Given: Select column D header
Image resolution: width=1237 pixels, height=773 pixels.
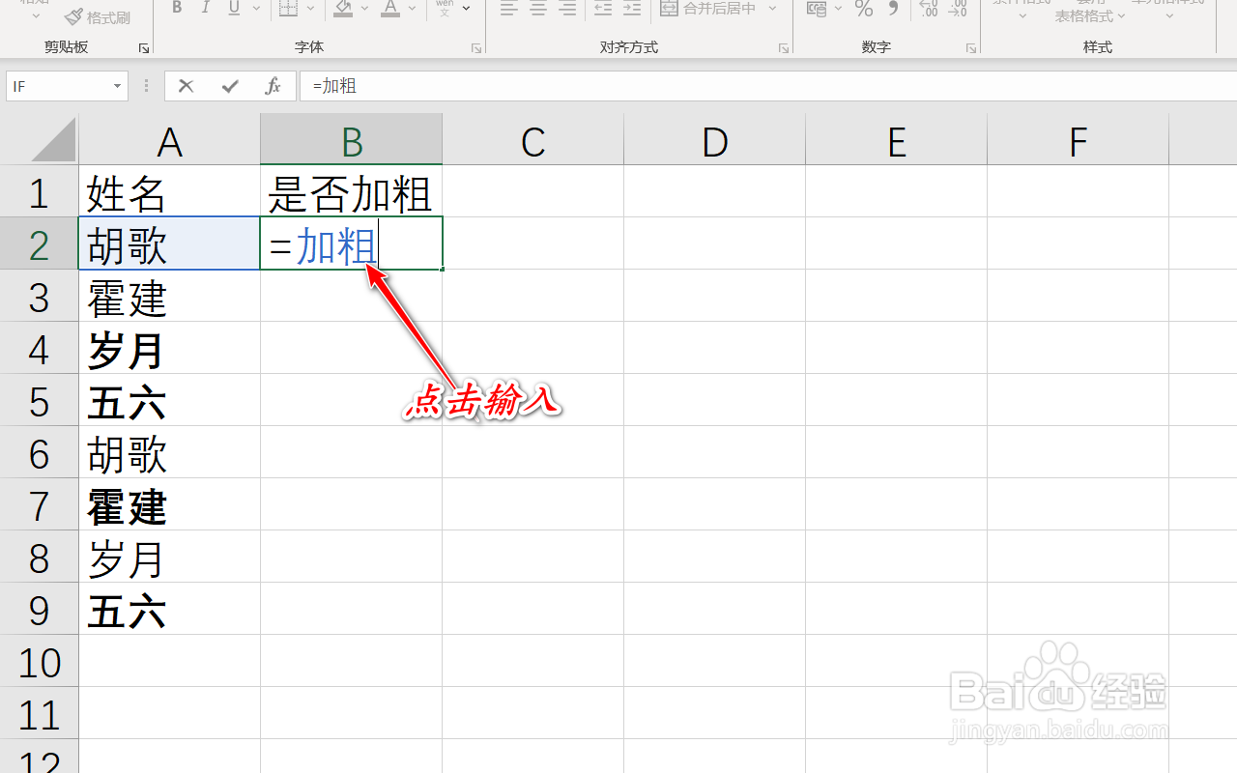Looking at the screenshot, I should coord(715,141).
